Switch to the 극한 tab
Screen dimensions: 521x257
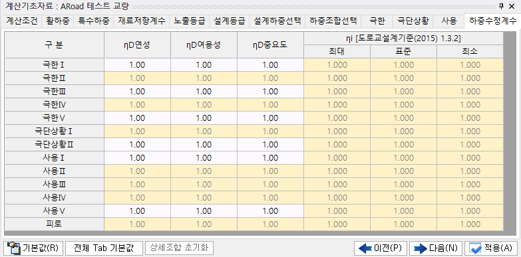[x=377, y=21]
